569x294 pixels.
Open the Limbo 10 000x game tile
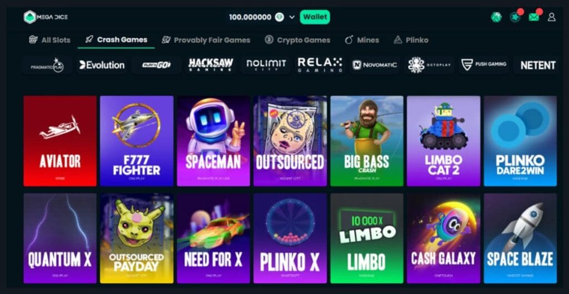tap(367, 238)
